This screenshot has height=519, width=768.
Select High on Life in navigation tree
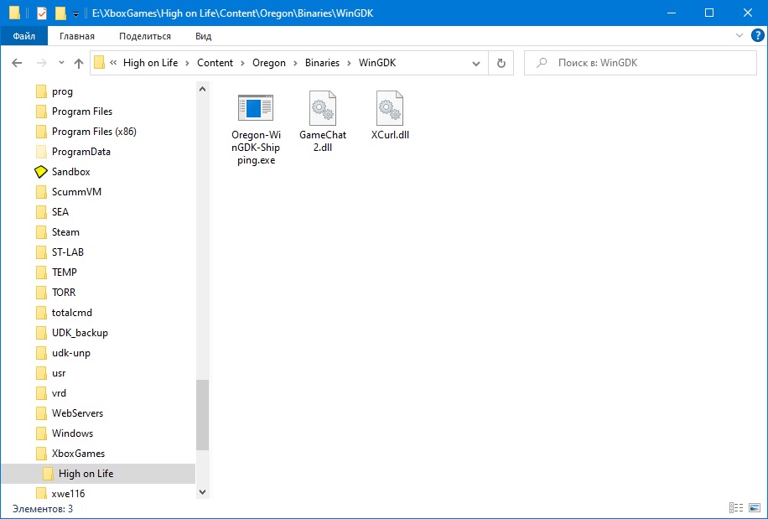pos(98,474)
